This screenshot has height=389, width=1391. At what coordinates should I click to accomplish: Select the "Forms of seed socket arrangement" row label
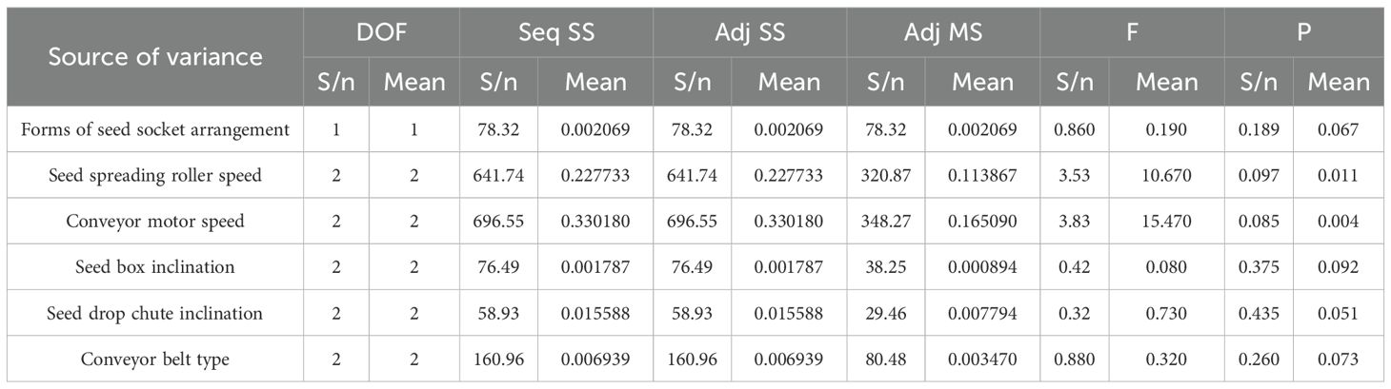[x=155, y=129]
